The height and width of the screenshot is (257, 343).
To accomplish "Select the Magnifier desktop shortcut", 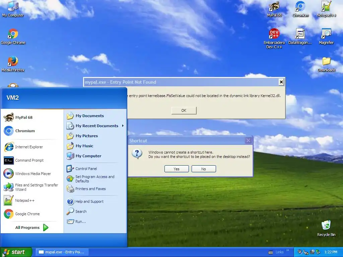I will click(326, 36).
